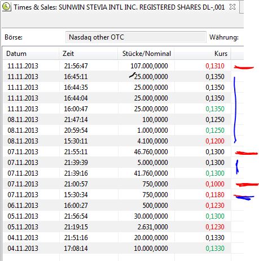Click the Times & Sales clock icon

coord(6,7)
